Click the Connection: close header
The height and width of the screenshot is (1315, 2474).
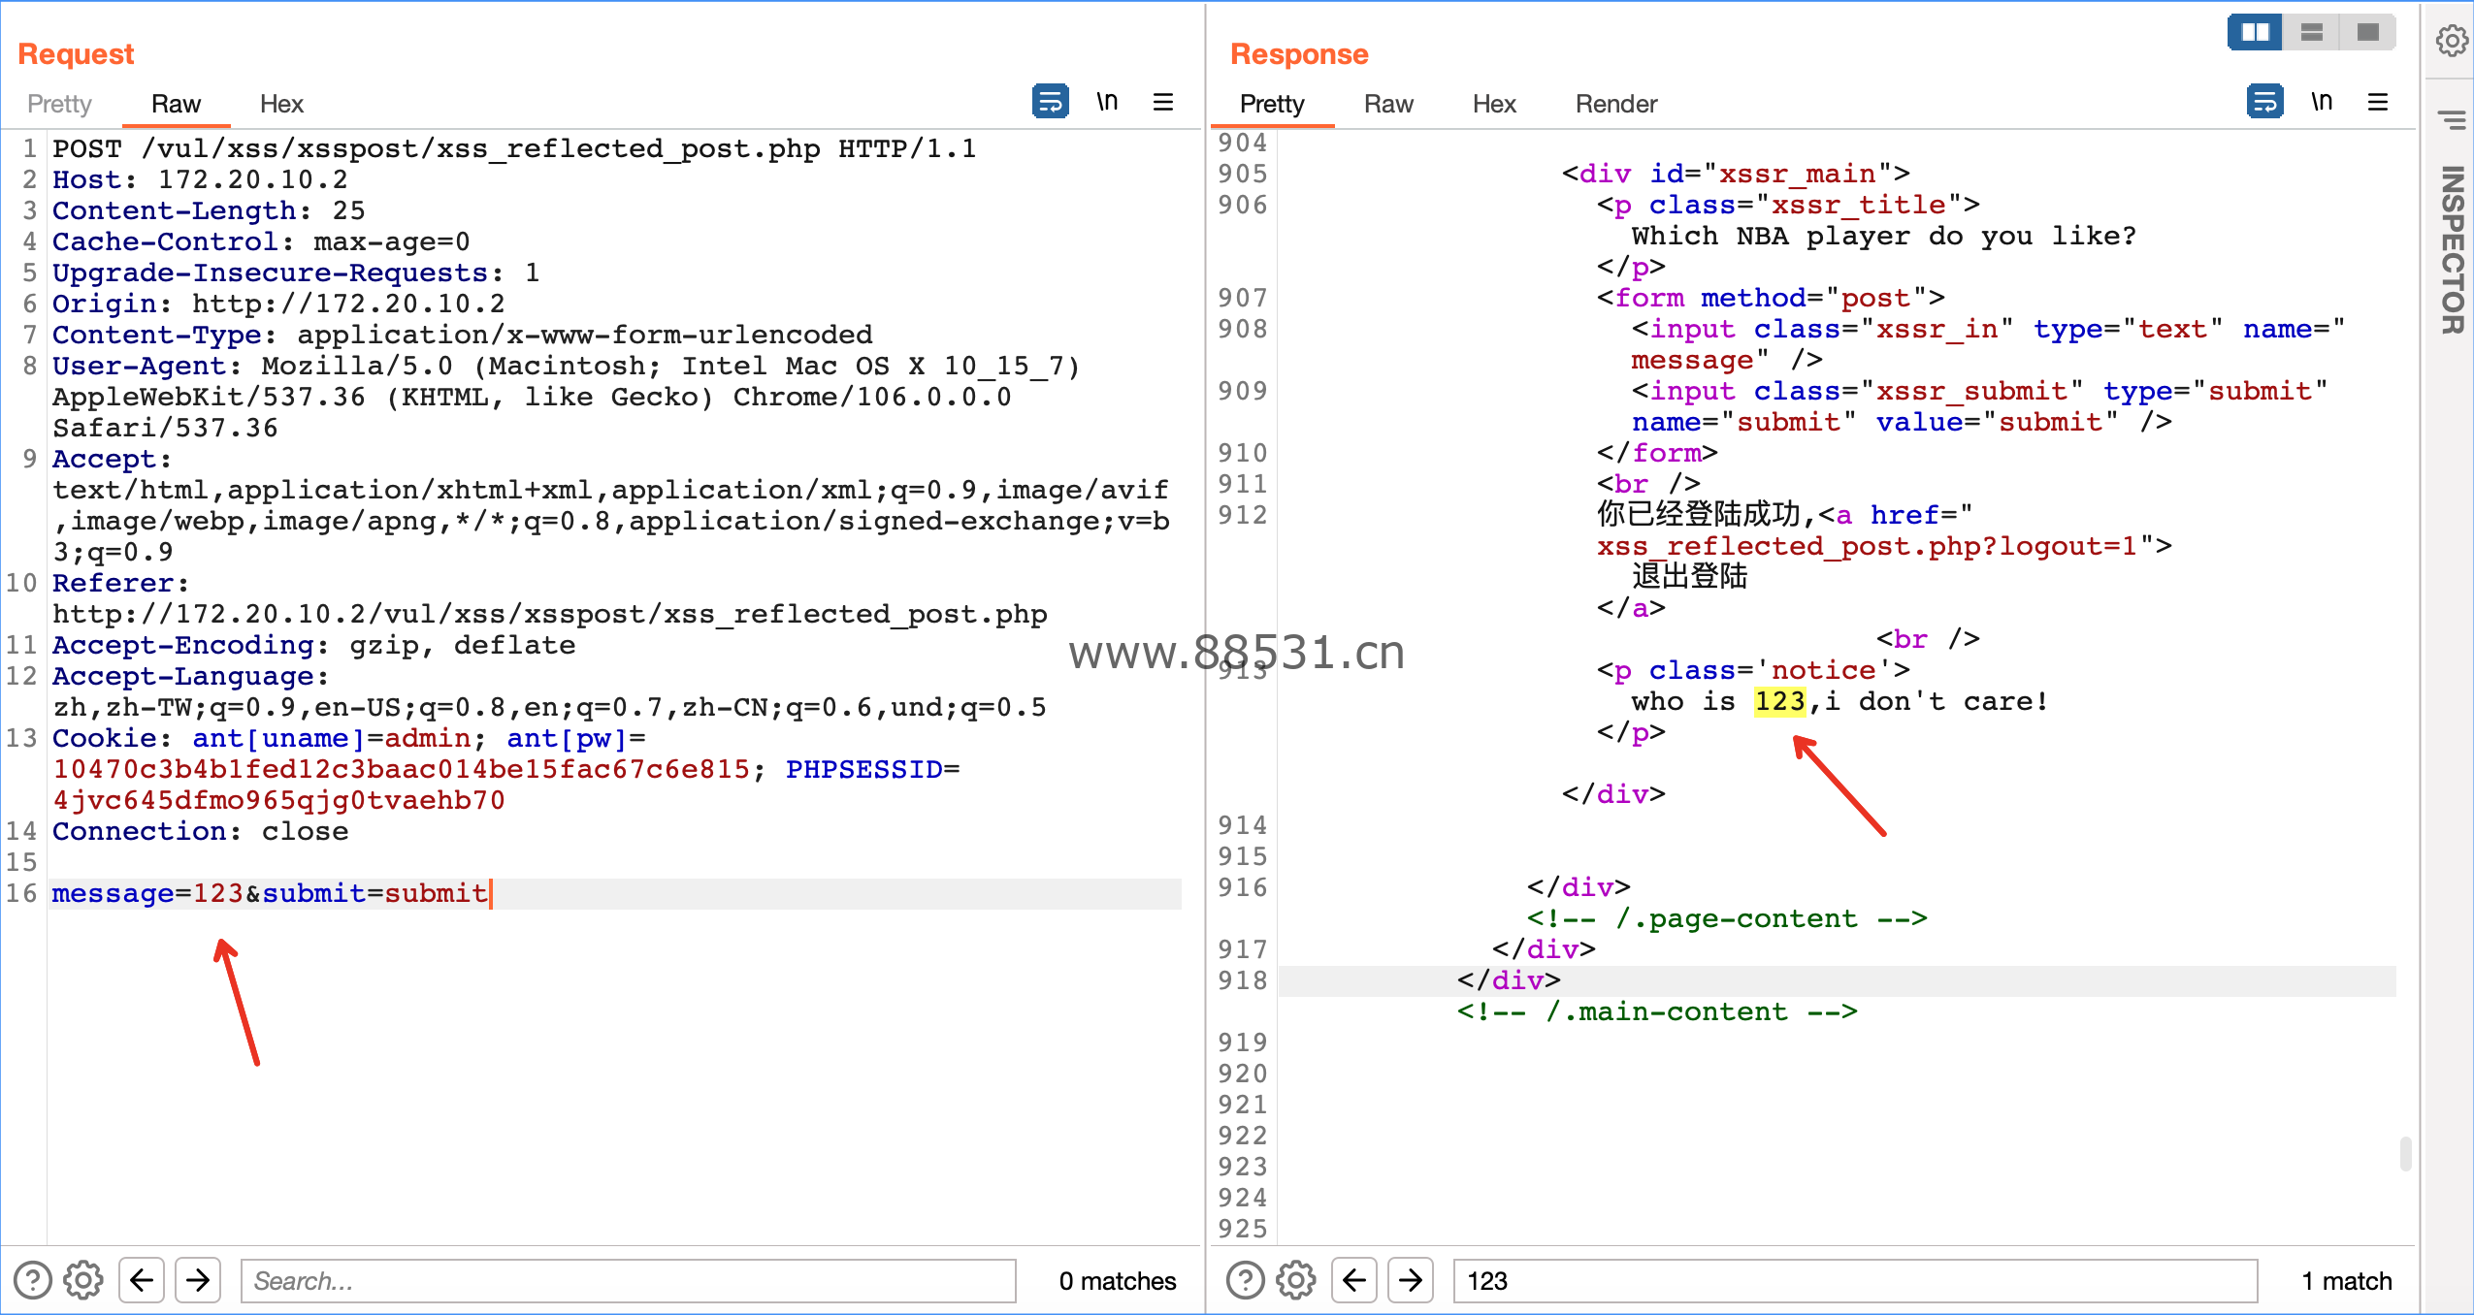pyautogui.click(x=200, y=831)
